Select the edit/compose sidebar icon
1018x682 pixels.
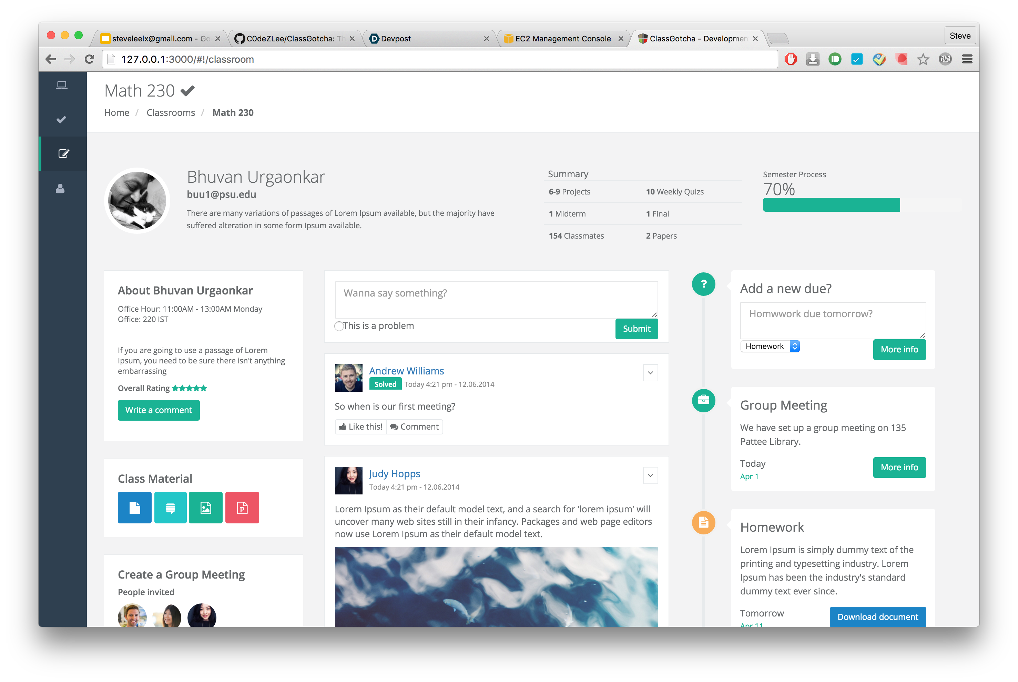tap(63, 153)
